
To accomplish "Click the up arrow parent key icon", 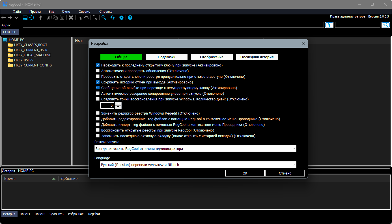I will pos(41,18).
